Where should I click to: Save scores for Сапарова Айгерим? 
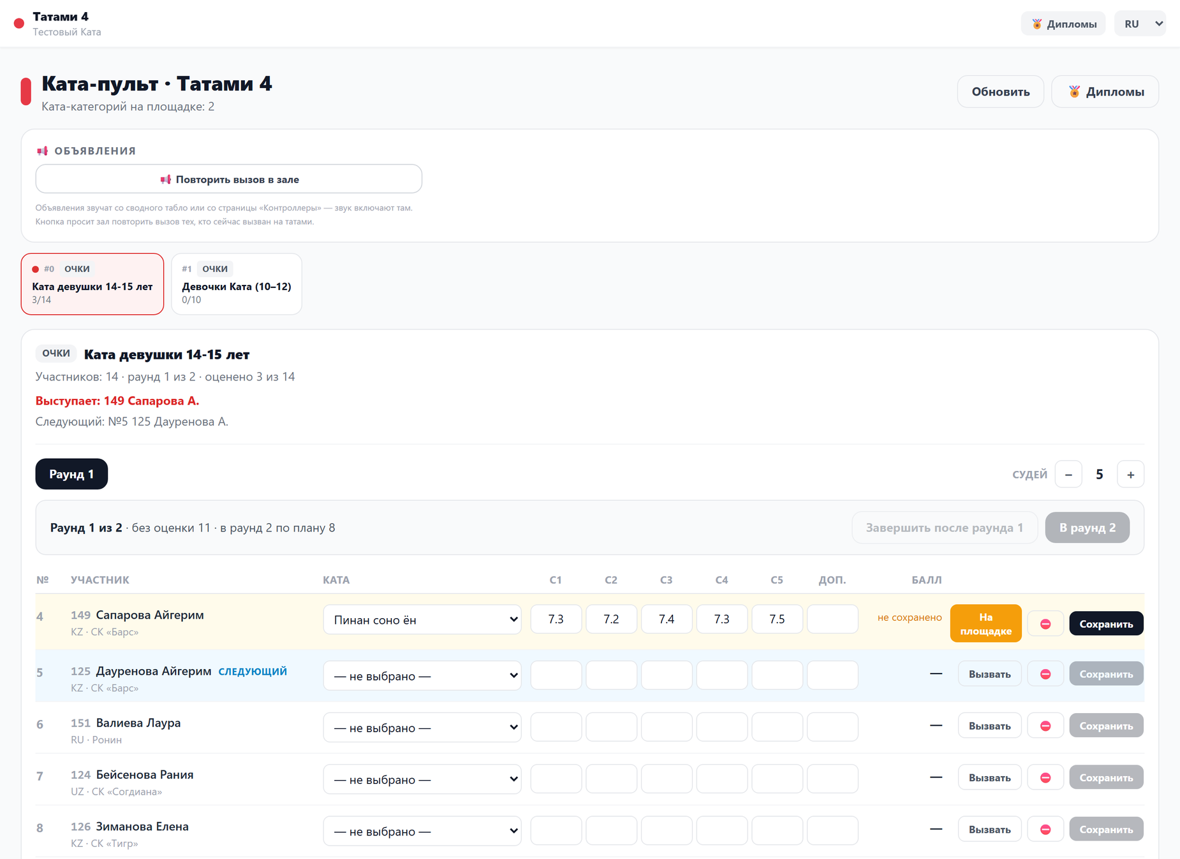coord(1106,624)
